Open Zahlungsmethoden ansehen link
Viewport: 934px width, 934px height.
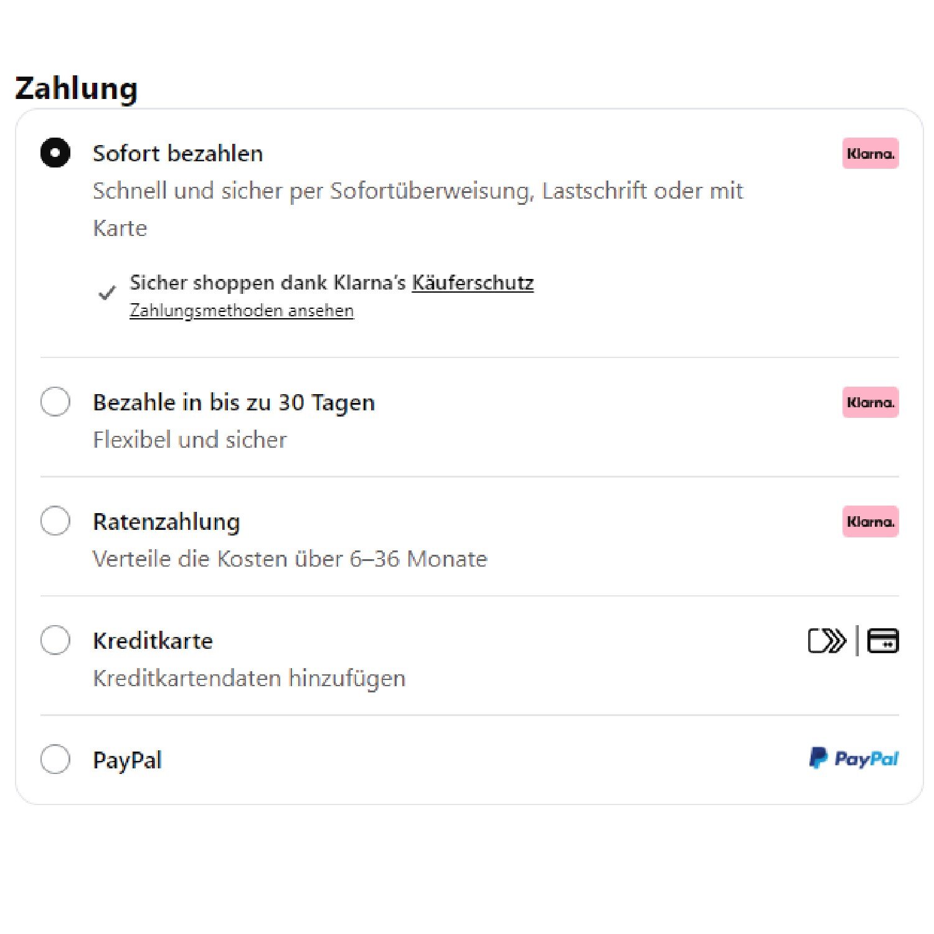click(x=242, y=310)
